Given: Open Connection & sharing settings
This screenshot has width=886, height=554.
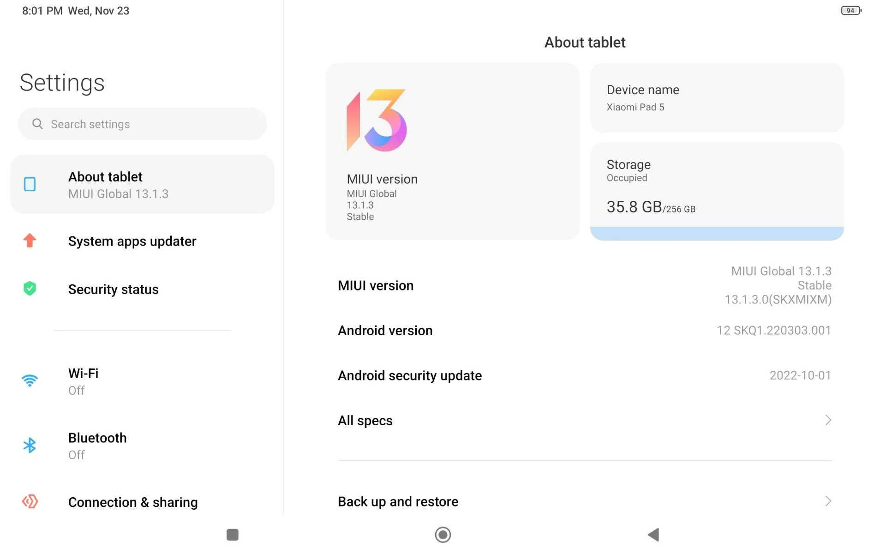Looking at the screenshot, I should coord(142,502).
